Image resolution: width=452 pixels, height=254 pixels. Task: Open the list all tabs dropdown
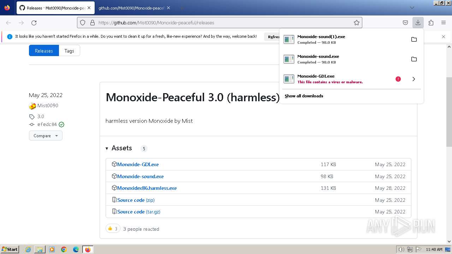(x=412, y=8)
